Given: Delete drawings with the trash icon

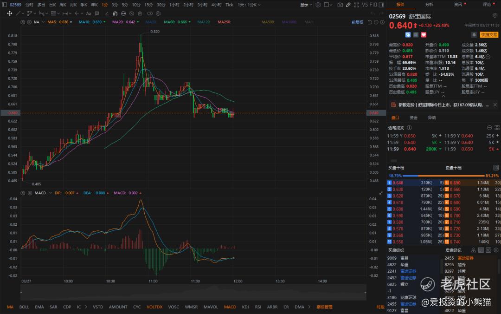Looking at the screenshot, I should tap(140, 13).
